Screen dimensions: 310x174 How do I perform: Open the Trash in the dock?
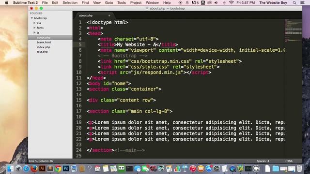pyautogui.click(x=299, y=169)
